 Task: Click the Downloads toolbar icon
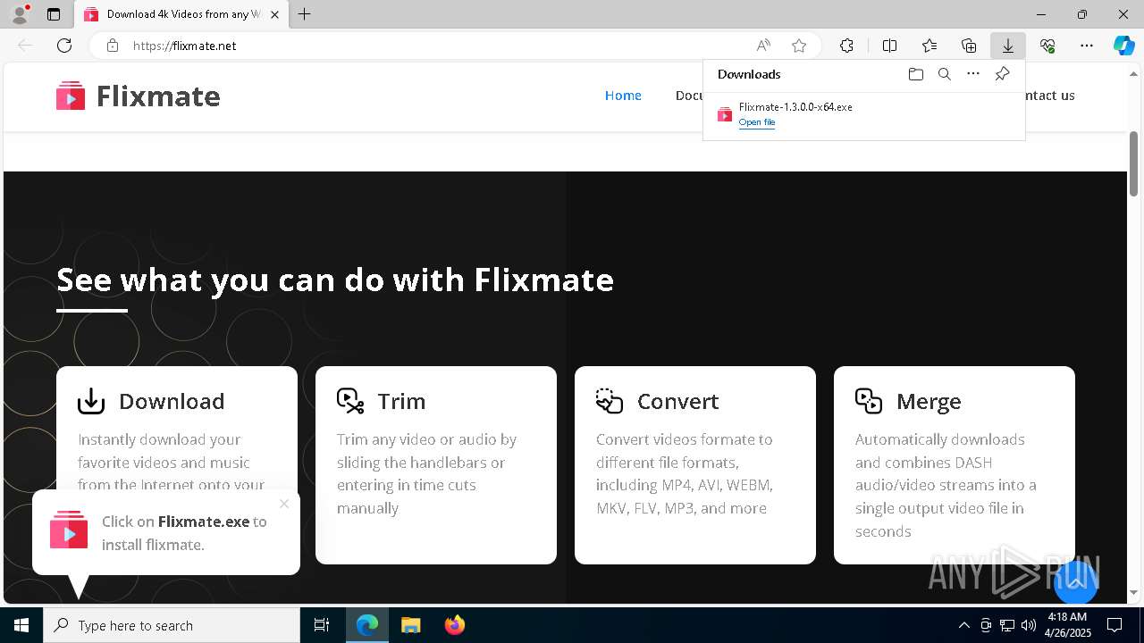1008,46
